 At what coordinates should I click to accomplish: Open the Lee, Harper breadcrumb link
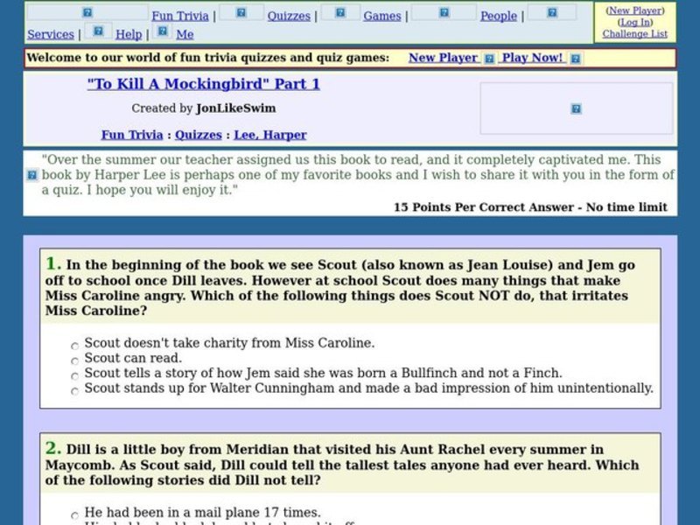tap(270, 134)
